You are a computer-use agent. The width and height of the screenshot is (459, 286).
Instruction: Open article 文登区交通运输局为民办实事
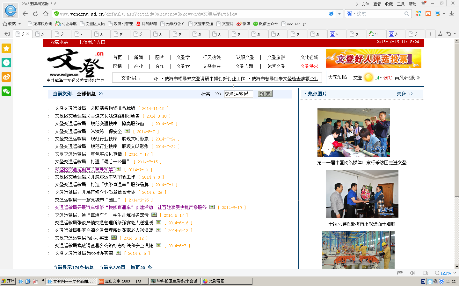[x=84, y=170]
